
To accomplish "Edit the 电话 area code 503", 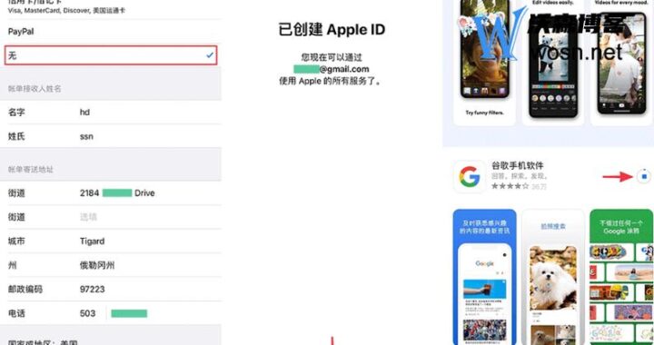I will click(x=87, y=313).
